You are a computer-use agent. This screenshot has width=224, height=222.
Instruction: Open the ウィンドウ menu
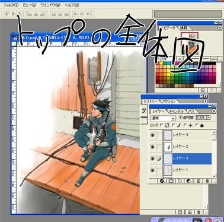click(x=50, y=5)
